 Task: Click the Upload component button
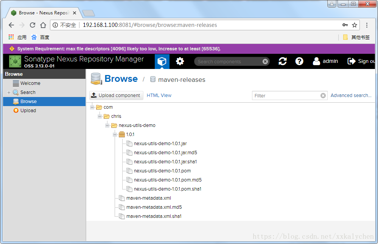click(116, 95)
